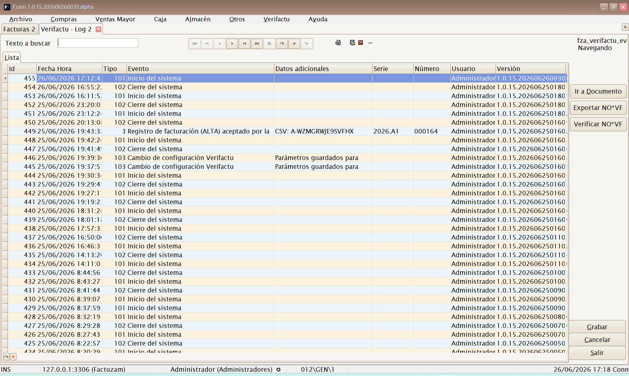Click the Salir button

[597, 353]
